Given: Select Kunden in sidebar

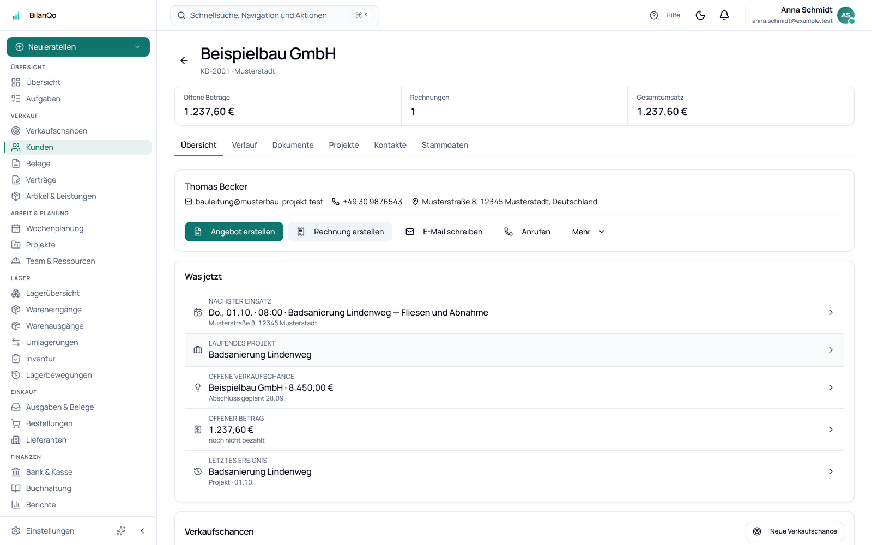Looking at the screenshot, I should [78, 147].
